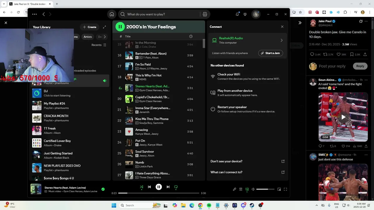Open NEW PLAYLIST 2023 OVO
Screen dimensions: 374x210
(70, 168)
